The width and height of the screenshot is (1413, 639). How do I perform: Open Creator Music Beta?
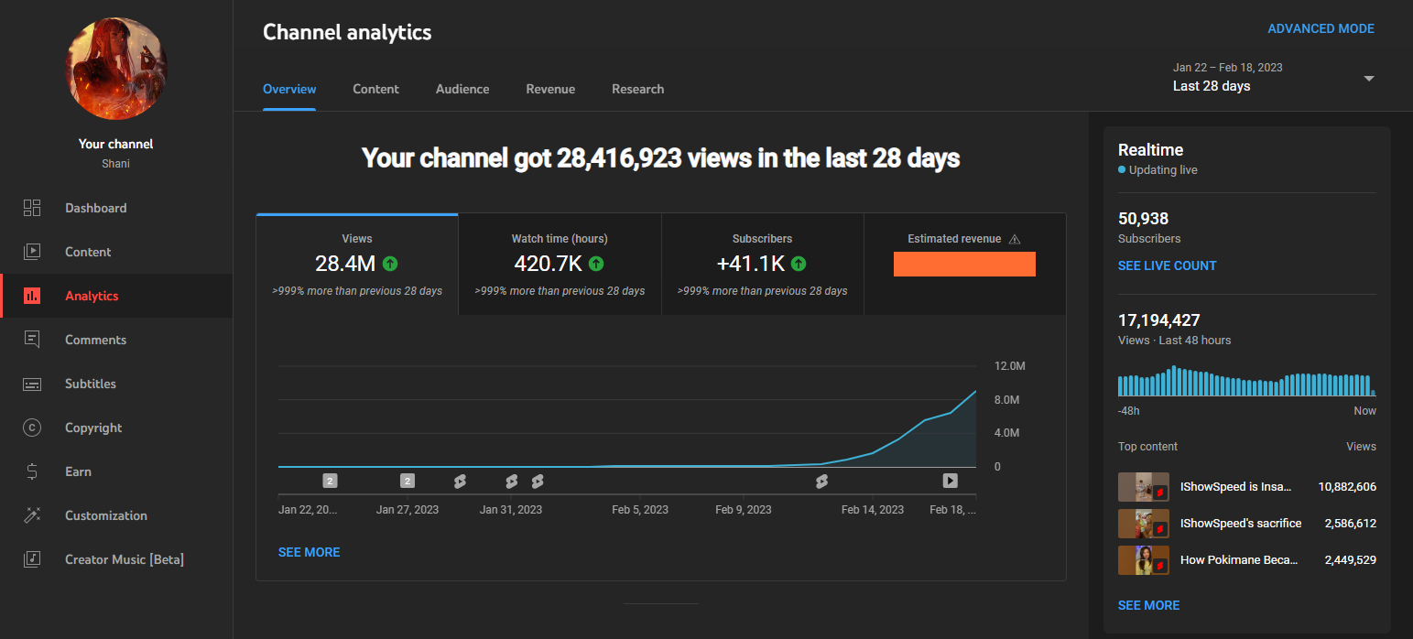pos(124,559)
